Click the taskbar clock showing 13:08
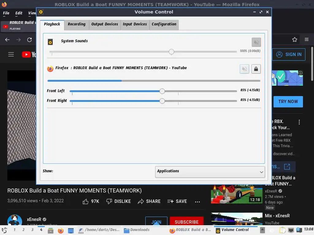This screenshot has height=235, width=314. pos(308,229)
